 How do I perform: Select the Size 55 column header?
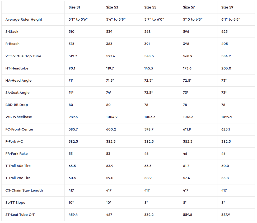click(x=150, y=7)
